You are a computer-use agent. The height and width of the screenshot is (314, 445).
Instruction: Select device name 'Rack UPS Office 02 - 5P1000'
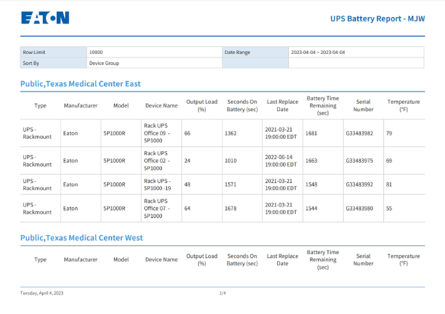point(157,161)
